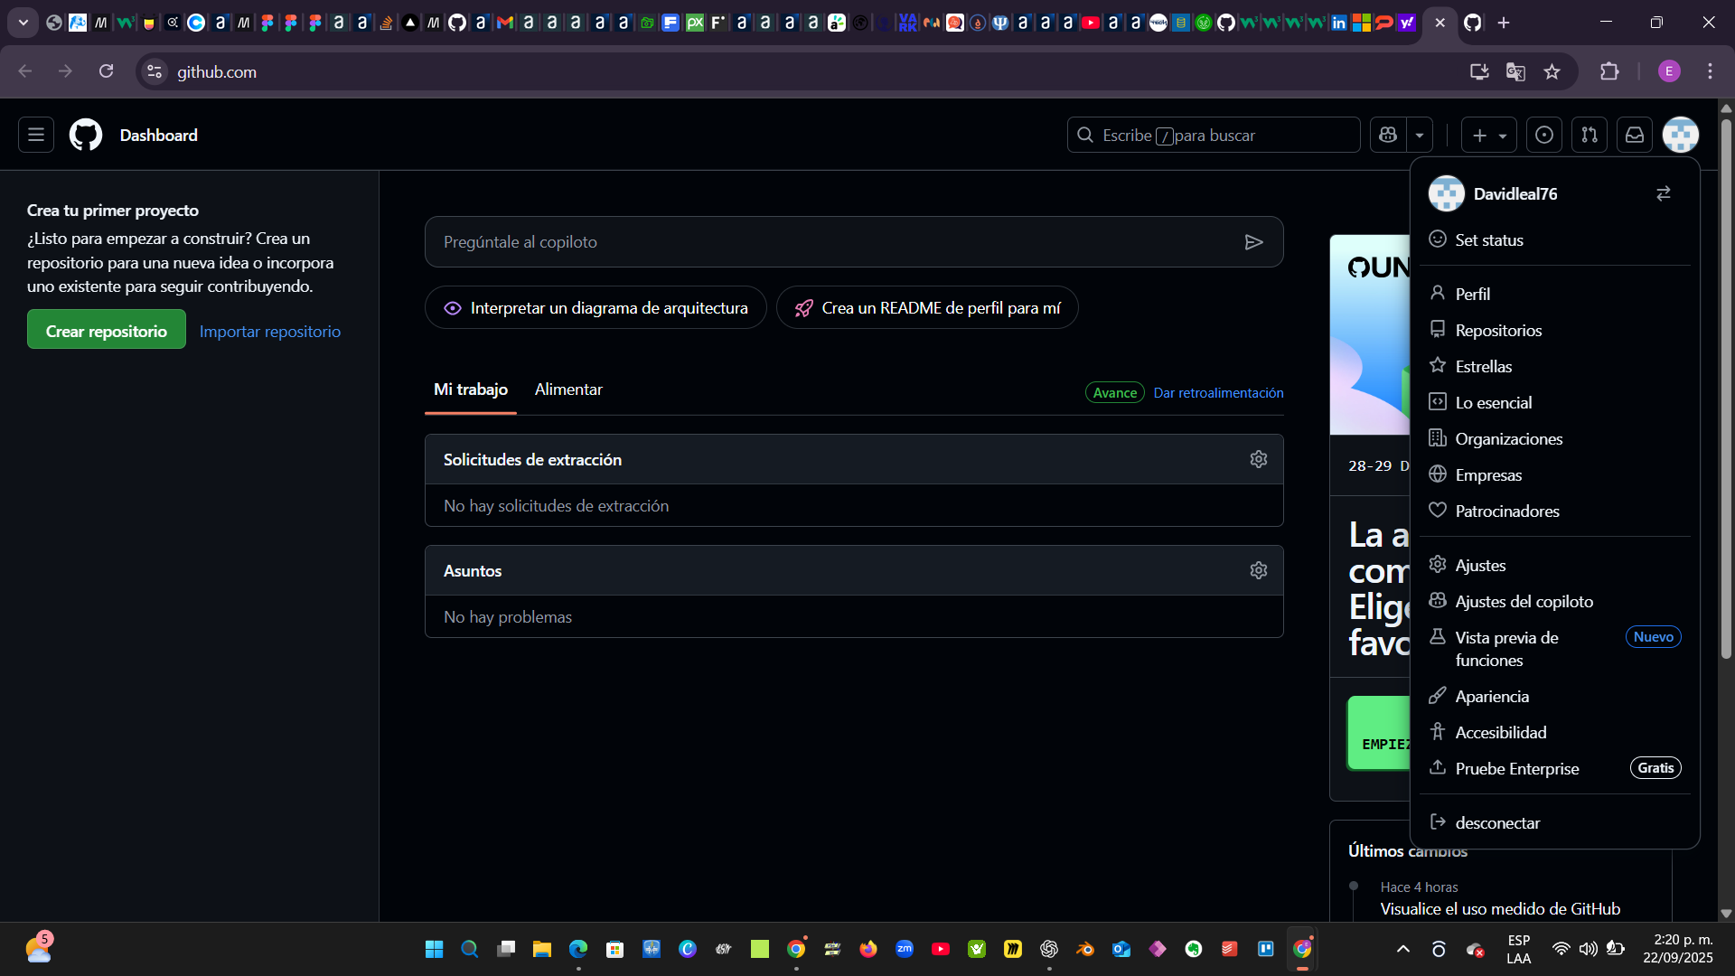Open Ajustes in the user menu
This screenshot has height=976, width=1735.
pyautogui.click(x=1480, y=566)
